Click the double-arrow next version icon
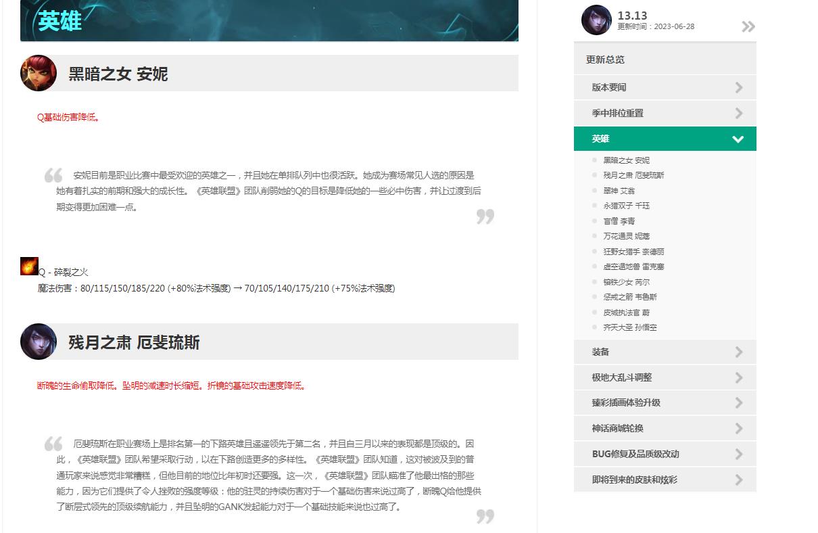Image resolution: width=818 pixels, height=533 pixels. [x=748, y=27]
